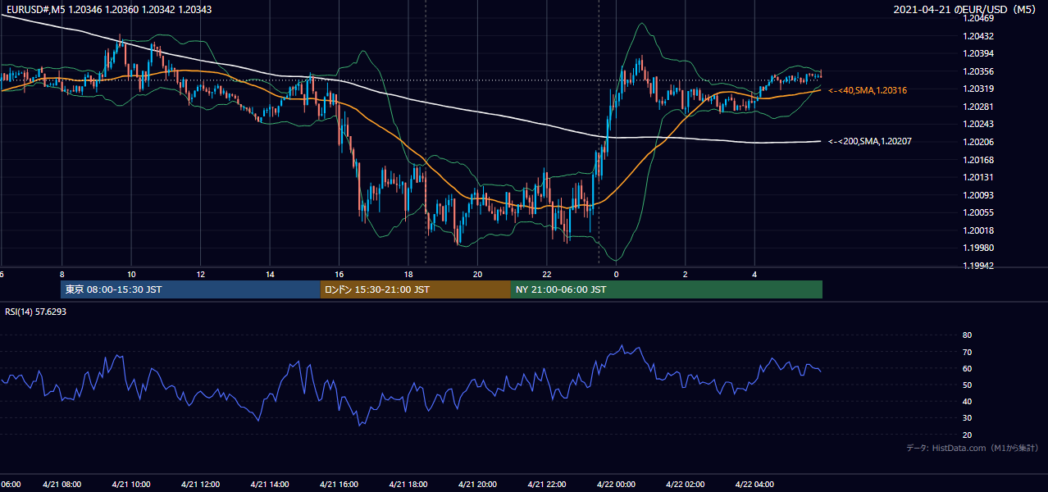Click price axis label 1.20168
The width and height of the screenshot is (1048, 492).
tap(977, 160)
